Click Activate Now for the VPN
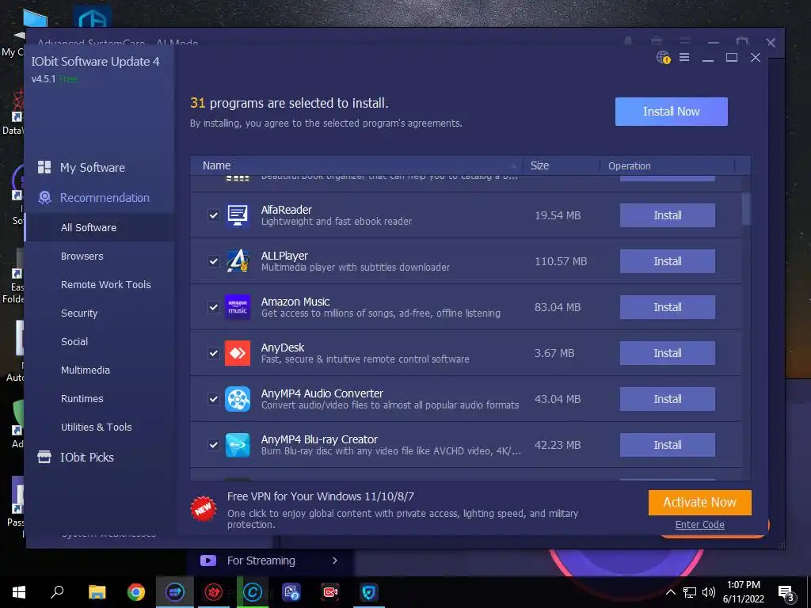811x608 pixels. pos(700,502)
